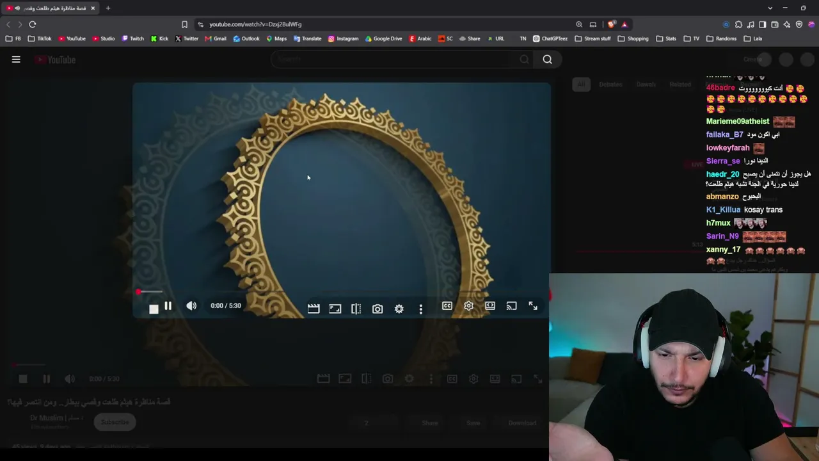Select the Debates filter chip
Screen dimensions: 819x461
(610, 85)
